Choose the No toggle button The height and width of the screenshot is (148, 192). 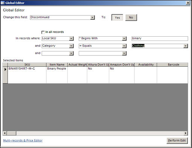pos(131,18)
